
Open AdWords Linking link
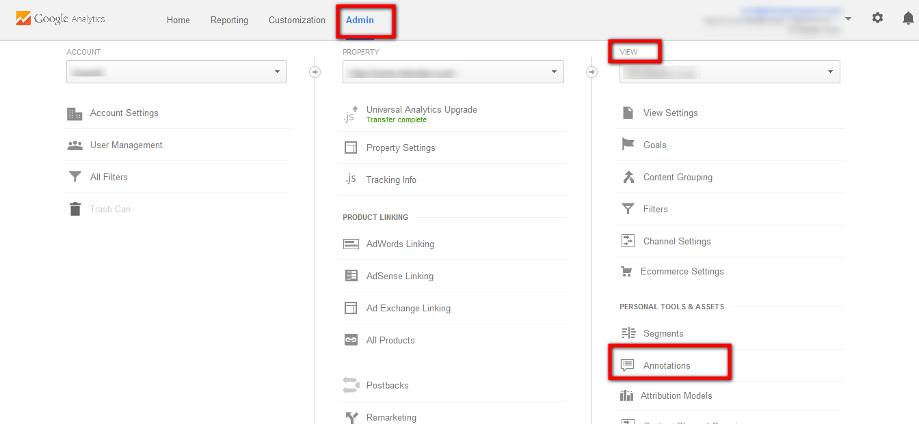pos(400,244)
